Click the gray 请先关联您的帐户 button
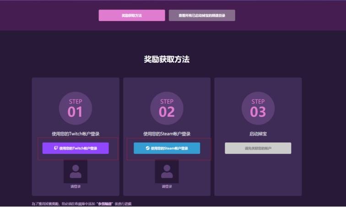Screen dimensions: 346x207 tap(258, 148)
